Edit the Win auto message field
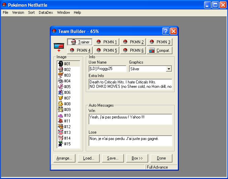This screenshot has width=228, height=179. pos(130,119)
